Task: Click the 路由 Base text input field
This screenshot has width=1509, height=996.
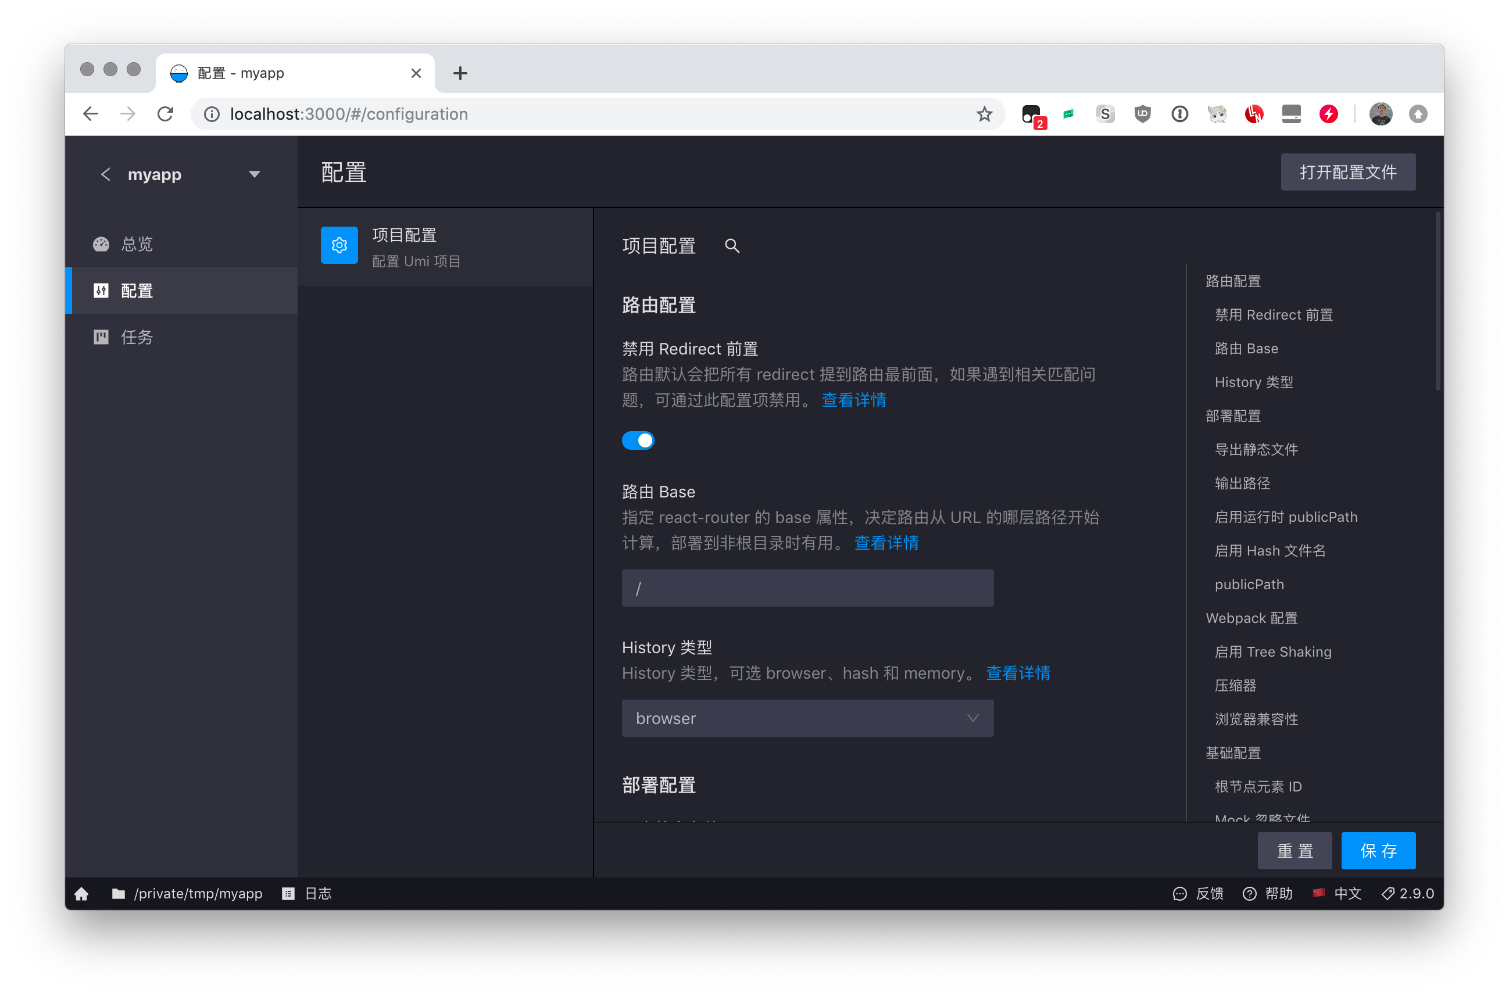Action: pos(807,588)
